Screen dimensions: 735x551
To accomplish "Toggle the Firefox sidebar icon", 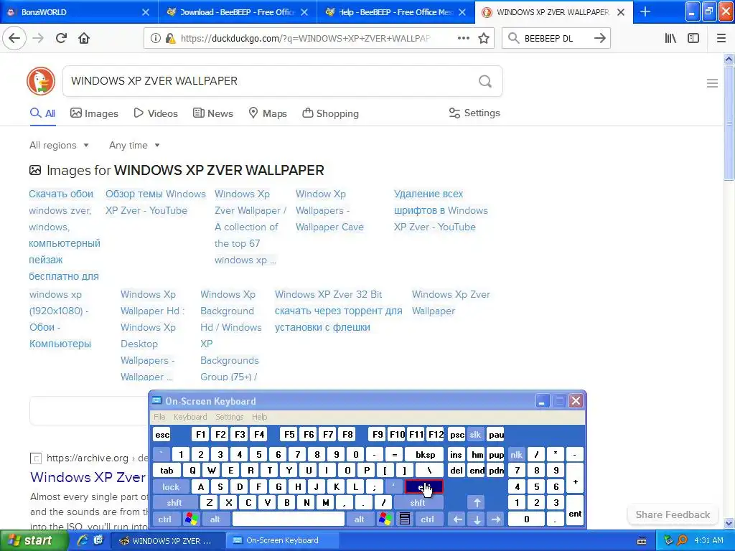I will [x=693, y=39].
